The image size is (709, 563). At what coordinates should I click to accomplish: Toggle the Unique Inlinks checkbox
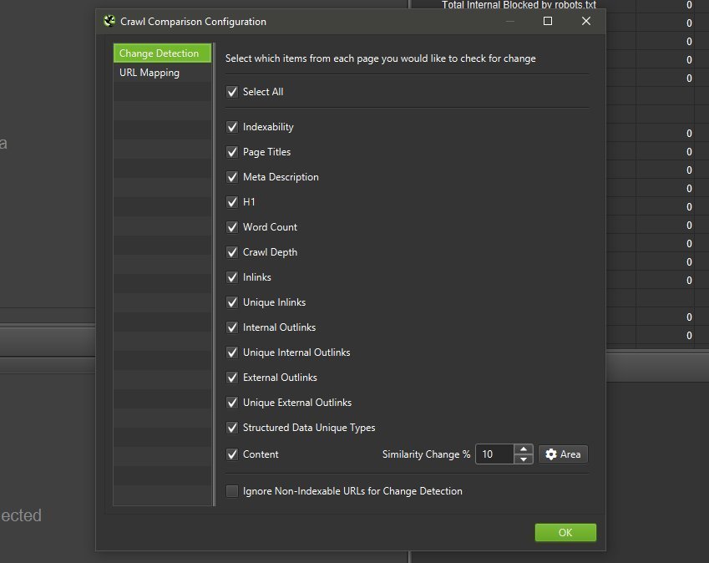pyautogui.click(x=231, y=302)
